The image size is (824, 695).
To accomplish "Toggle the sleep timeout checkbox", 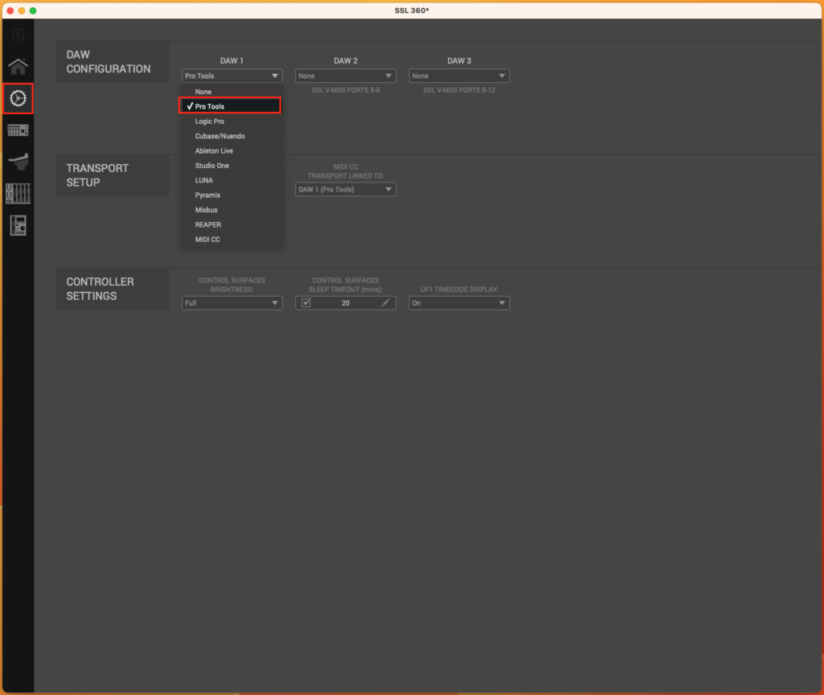I will pos(307,302).
